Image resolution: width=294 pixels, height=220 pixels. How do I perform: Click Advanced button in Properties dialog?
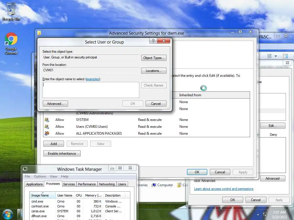[273, 178]
